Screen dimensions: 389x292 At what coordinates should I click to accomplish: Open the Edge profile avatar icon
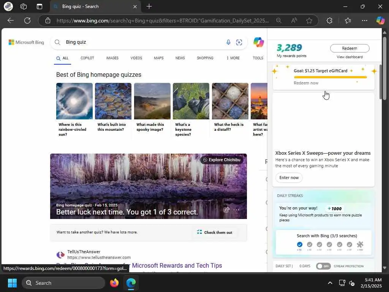click(x=8, y=6)
